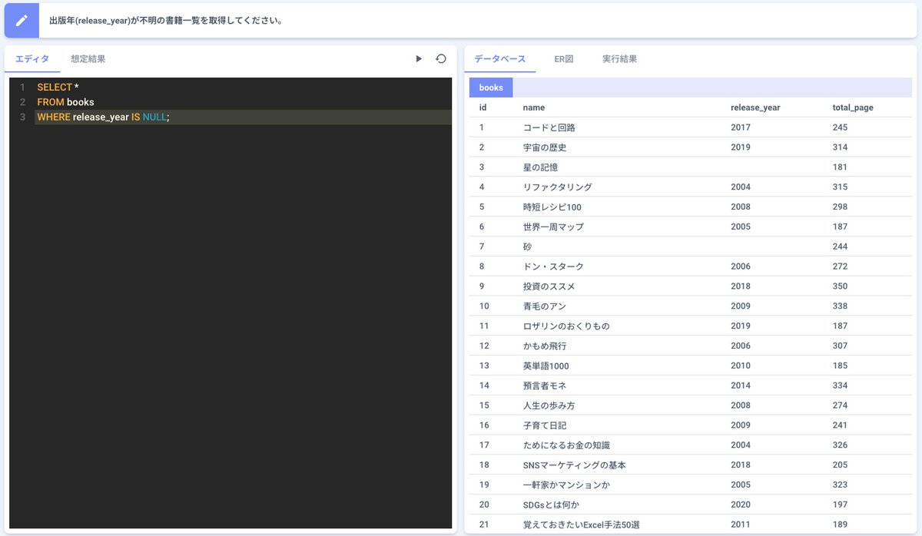Open the 想定結果 tab
This screenshot has height=536, width=922.
88,59
